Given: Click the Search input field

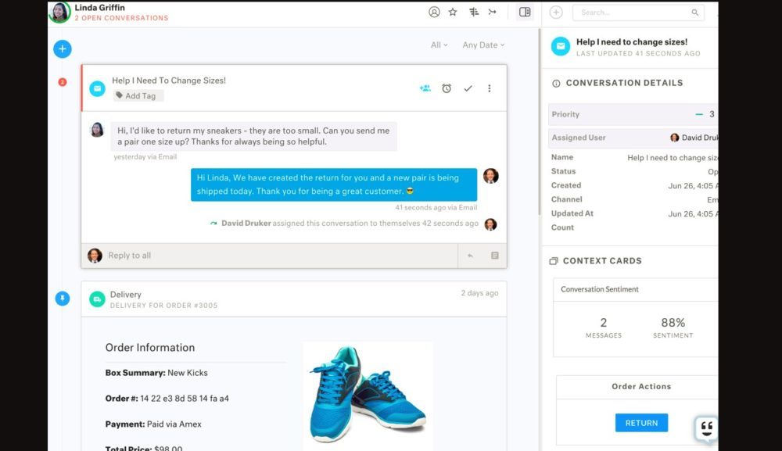Looking at the screenshot, I should click(633, 13).
